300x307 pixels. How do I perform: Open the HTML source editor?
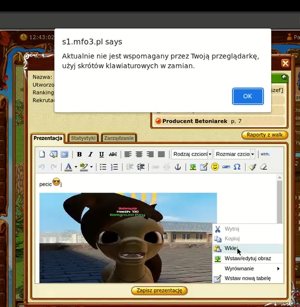coord(265,155)
